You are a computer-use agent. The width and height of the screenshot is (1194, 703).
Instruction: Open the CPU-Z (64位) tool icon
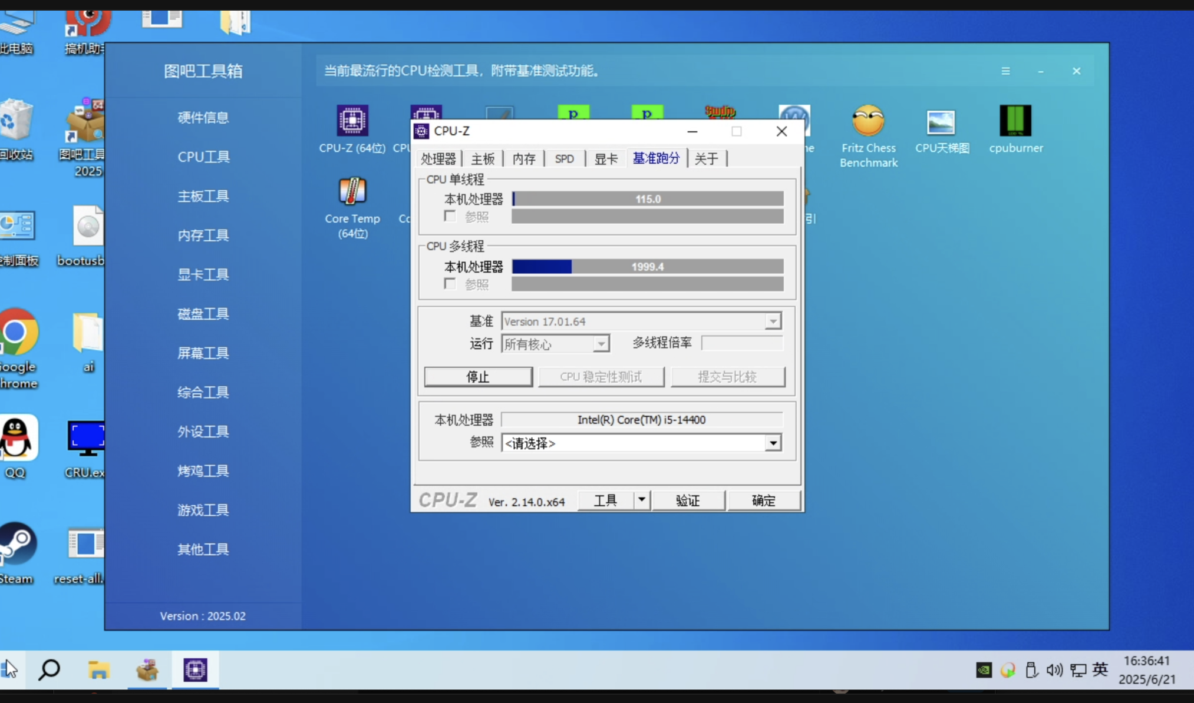click(352, 121)
